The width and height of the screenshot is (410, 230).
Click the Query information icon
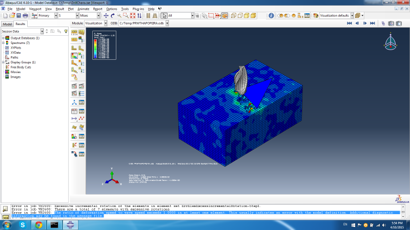click(x=271, y=16)
